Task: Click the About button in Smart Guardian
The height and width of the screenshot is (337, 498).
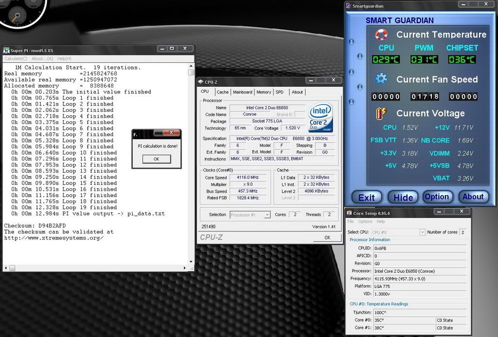Action: tap(473, 197)
